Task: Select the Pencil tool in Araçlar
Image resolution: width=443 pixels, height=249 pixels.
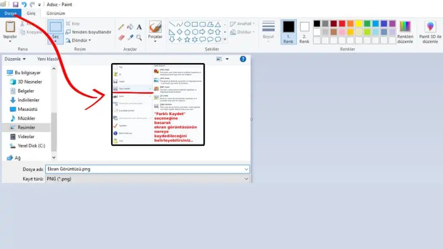Action: pos(122,27)
